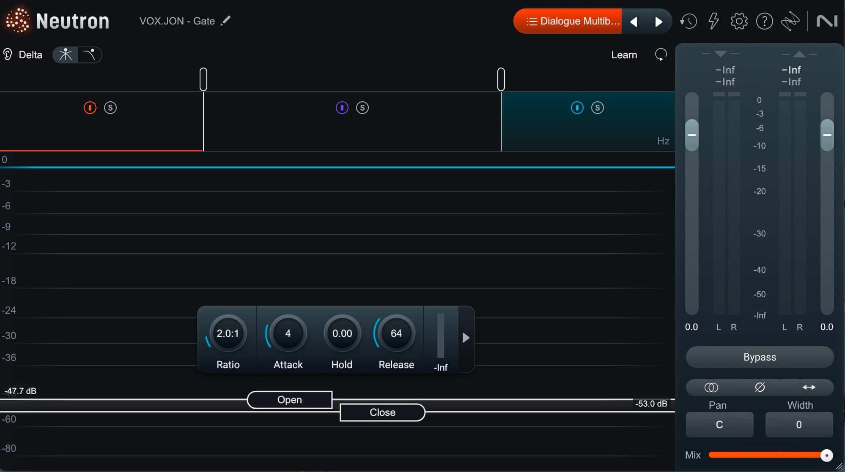Click the first crossover frequency handle

point(203,79)
